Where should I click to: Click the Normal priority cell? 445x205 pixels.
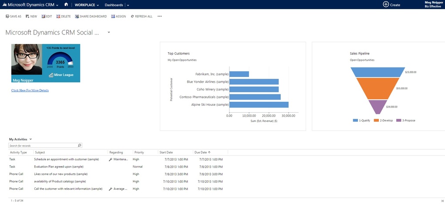[x=138, y=167]
